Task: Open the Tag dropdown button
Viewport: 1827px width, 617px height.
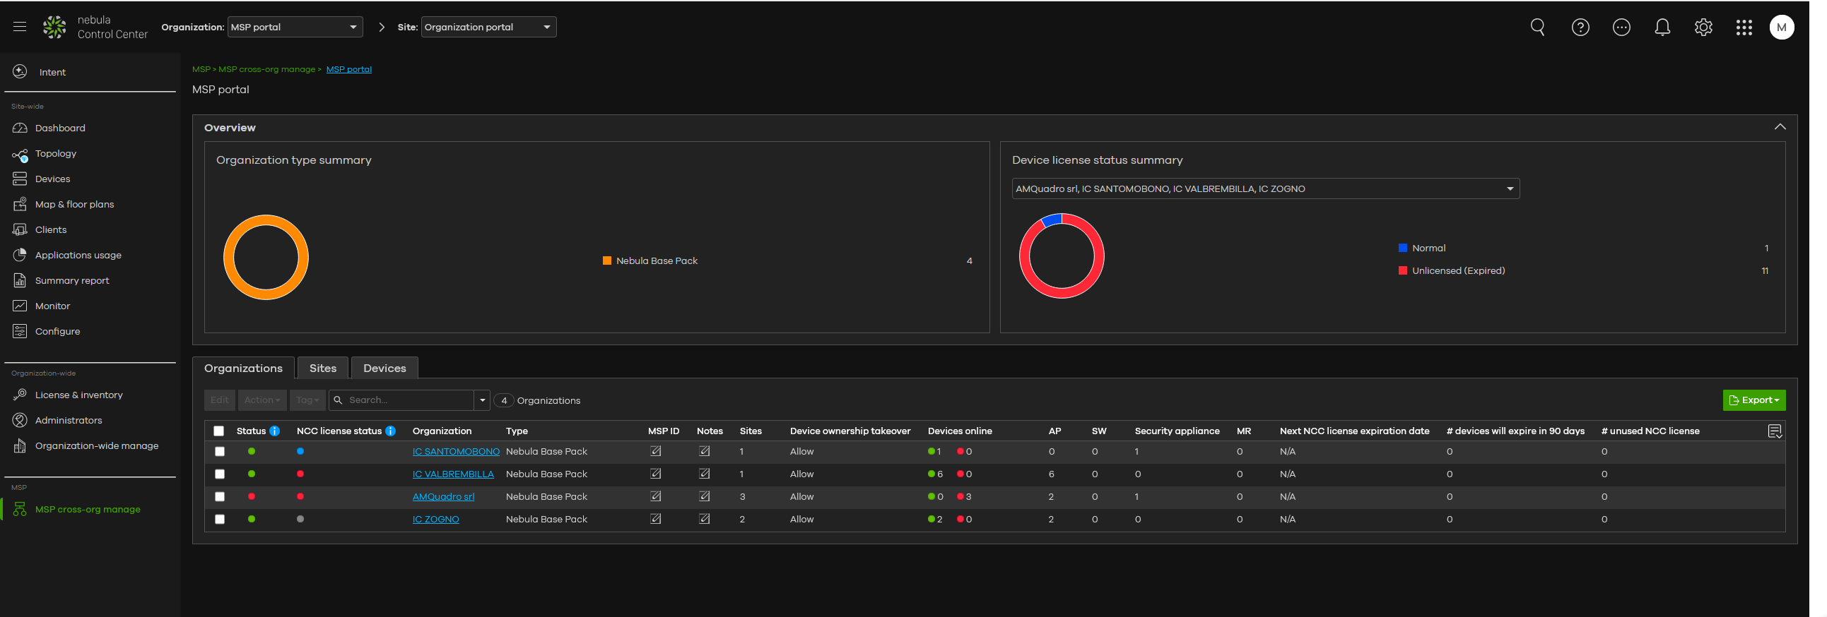Action: point(308,400)
